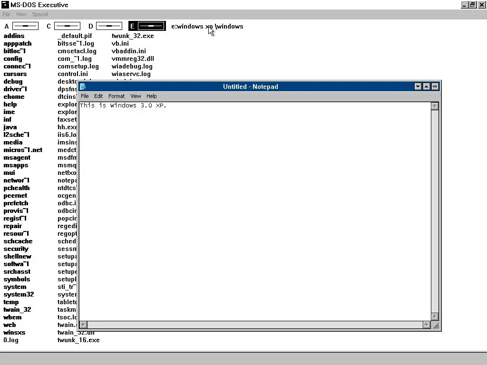
Task: Click Notepad rightmost title bar button
Action: (435, 86)
